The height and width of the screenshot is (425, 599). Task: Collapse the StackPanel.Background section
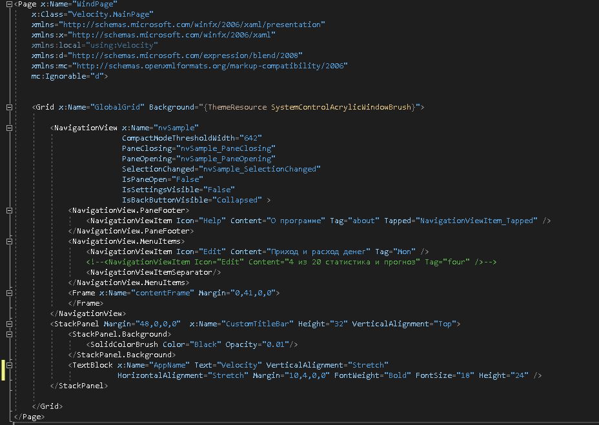click(x=10, y=334)
